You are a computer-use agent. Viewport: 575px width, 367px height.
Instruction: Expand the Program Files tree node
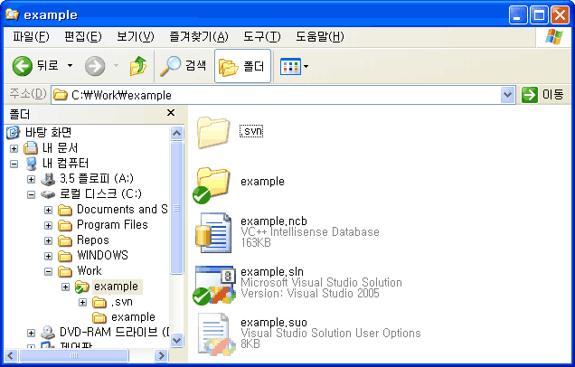49,225
